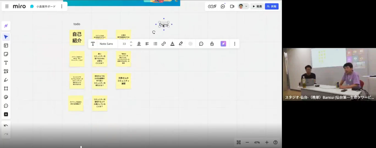Image resolution: width=376 pixels, height=148 pixels.
Task: Click the Miro AI sparkle icon in sidebar
Action: pyautogui.click(x=6, y=26)
